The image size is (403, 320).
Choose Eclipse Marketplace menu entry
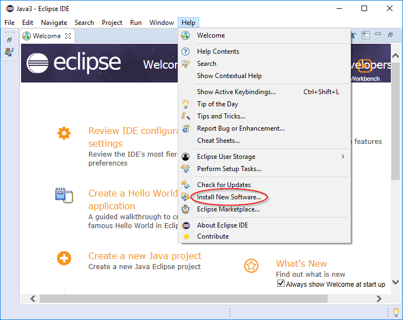(x=228, y=209)
